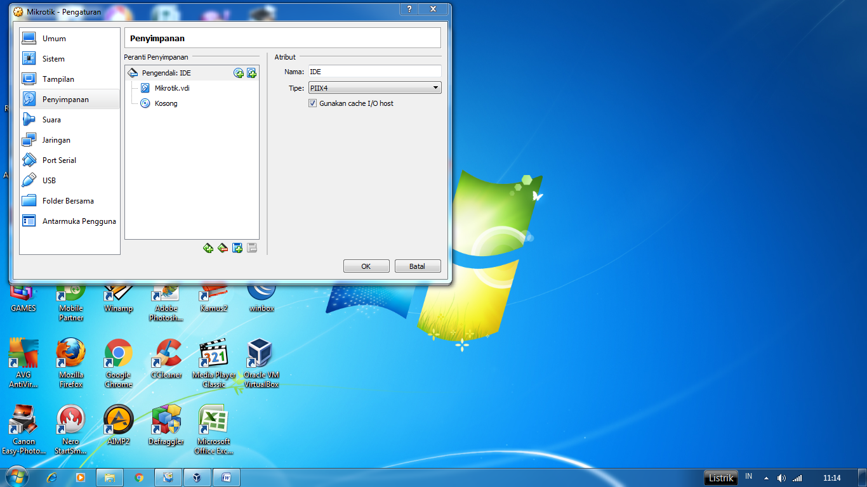
Task: Open the Jaringan settings category
Action: click(x=70, y=140)
